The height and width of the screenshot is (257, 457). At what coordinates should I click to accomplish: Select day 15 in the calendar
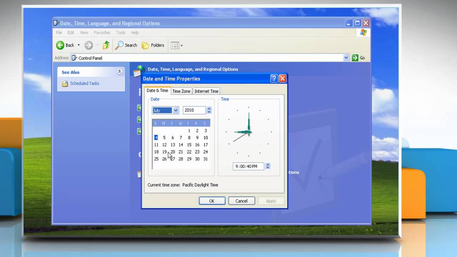[x=189, y=145]
